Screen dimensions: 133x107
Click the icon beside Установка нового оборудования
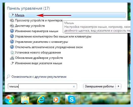pos(12,52)
